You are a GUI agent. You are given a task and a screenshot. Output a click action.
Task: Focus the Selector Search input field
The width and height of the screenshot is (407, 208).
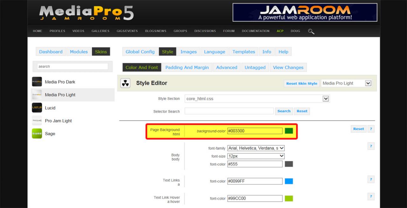click(229, 111)
